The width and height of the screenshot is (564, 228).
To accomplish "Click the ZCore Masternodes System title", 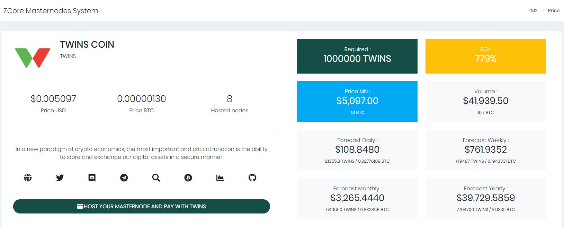I will click(x=51, y=11).
